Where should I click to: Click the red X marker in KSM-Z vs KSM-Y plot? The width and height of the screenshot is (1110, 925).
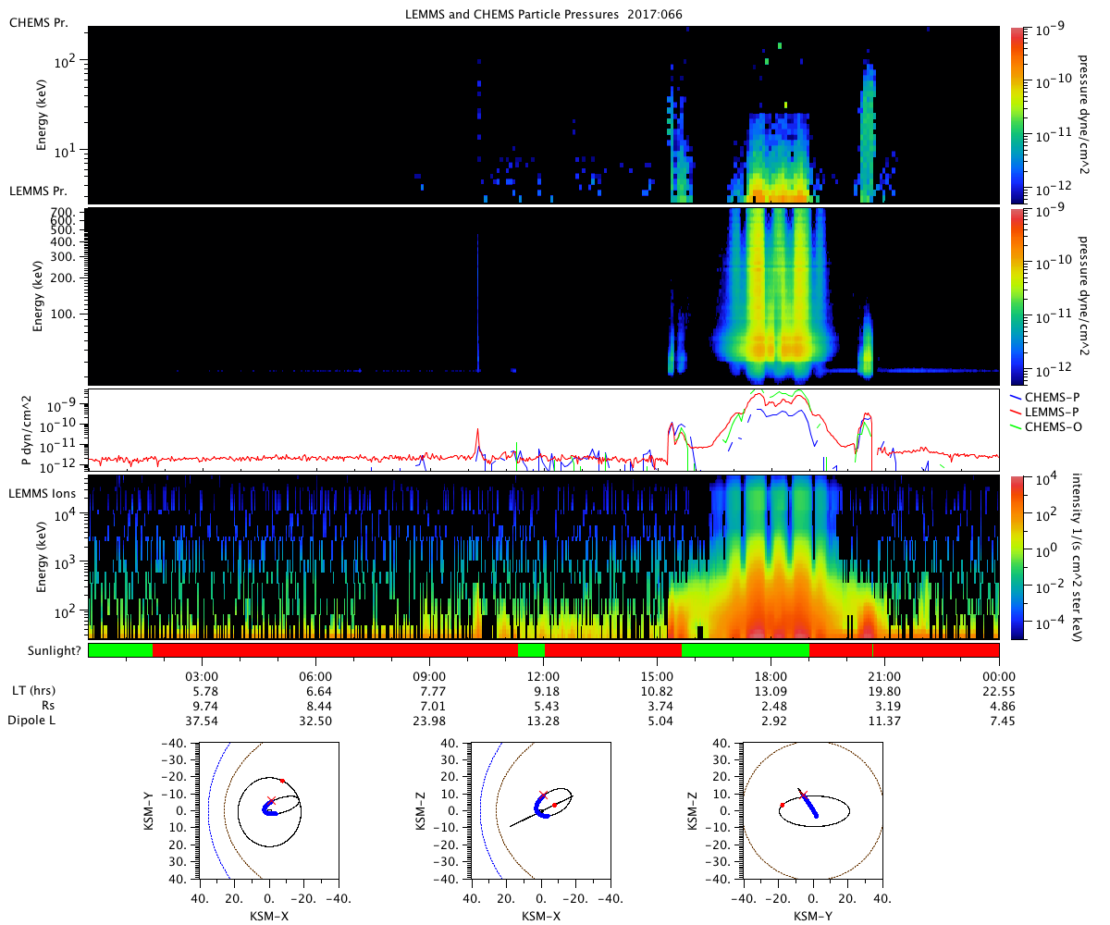[803, 795]
